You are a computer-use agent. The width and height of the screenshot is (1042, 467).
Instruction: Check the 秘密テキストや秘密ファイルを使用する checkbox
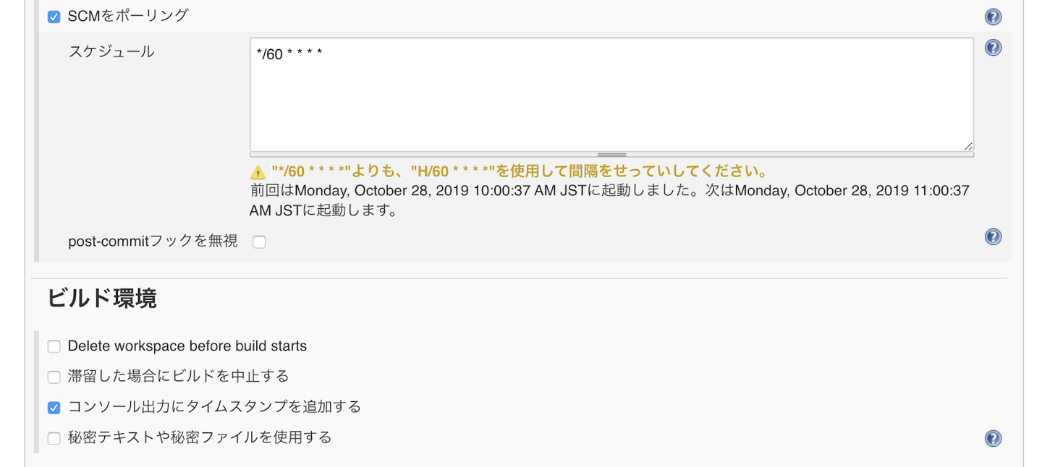coord(54,438)
